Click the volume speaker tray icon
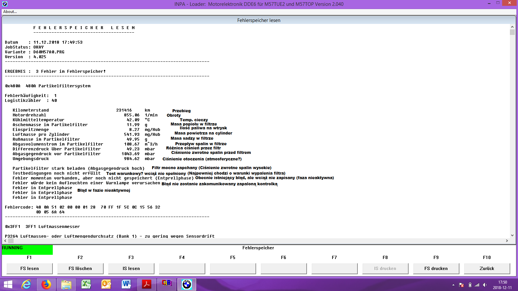 [x=485, y=285]
